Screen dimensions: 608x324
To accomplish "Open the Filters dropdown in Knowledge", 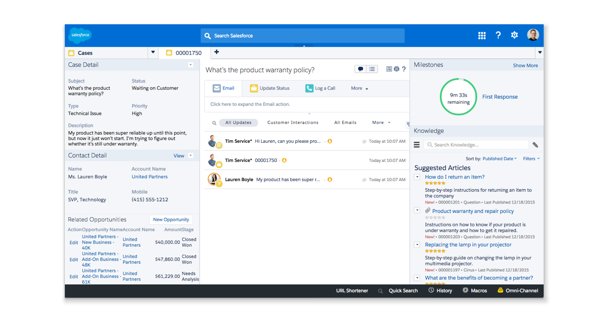I will pyautogui.click(x=531, y=158).
